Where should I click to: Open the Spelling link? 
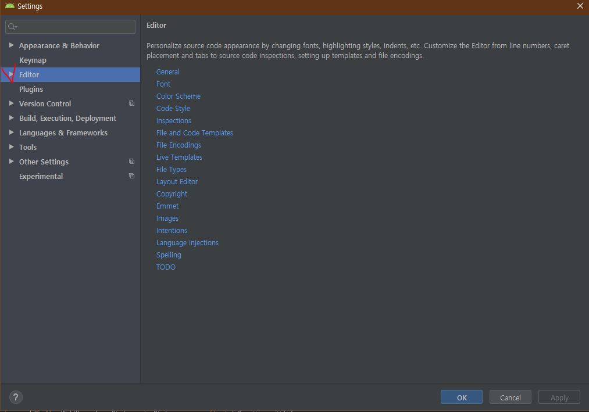[x=169, y=255]
